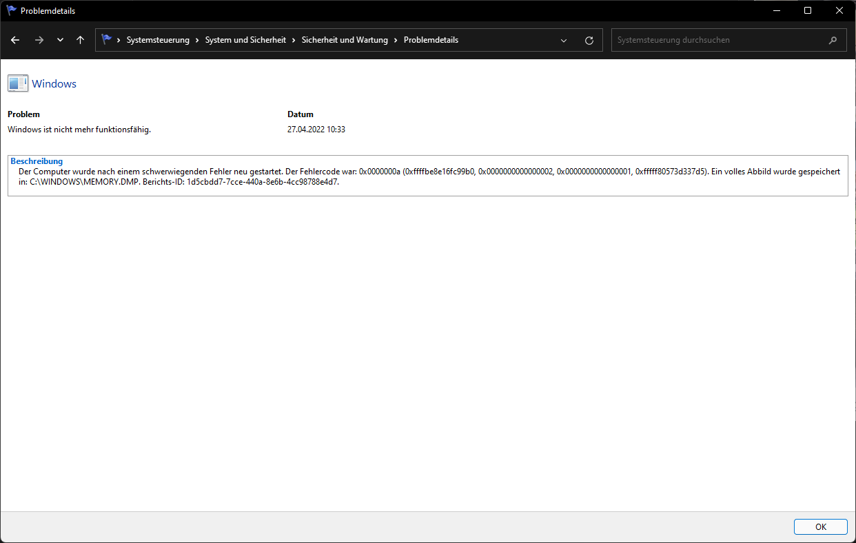
Task: Click the OK button
Action: (821, 526)
